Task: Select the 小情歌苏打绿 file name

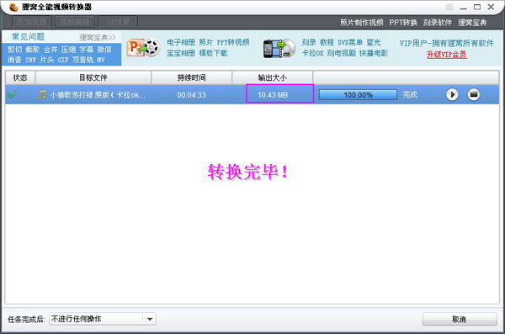Action: pyautogui.click(x=98, y=95)
